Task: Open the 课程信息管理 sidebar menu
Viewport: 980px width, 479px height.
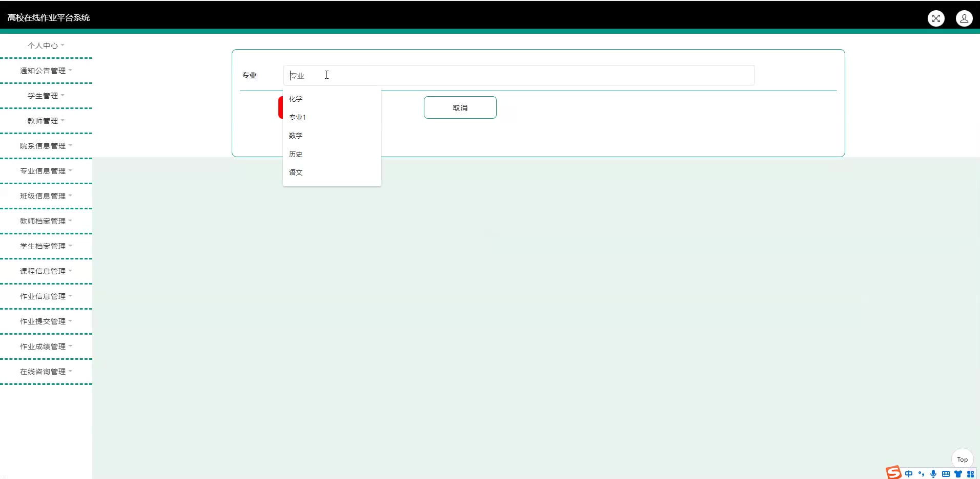Action: pos(46,271)
